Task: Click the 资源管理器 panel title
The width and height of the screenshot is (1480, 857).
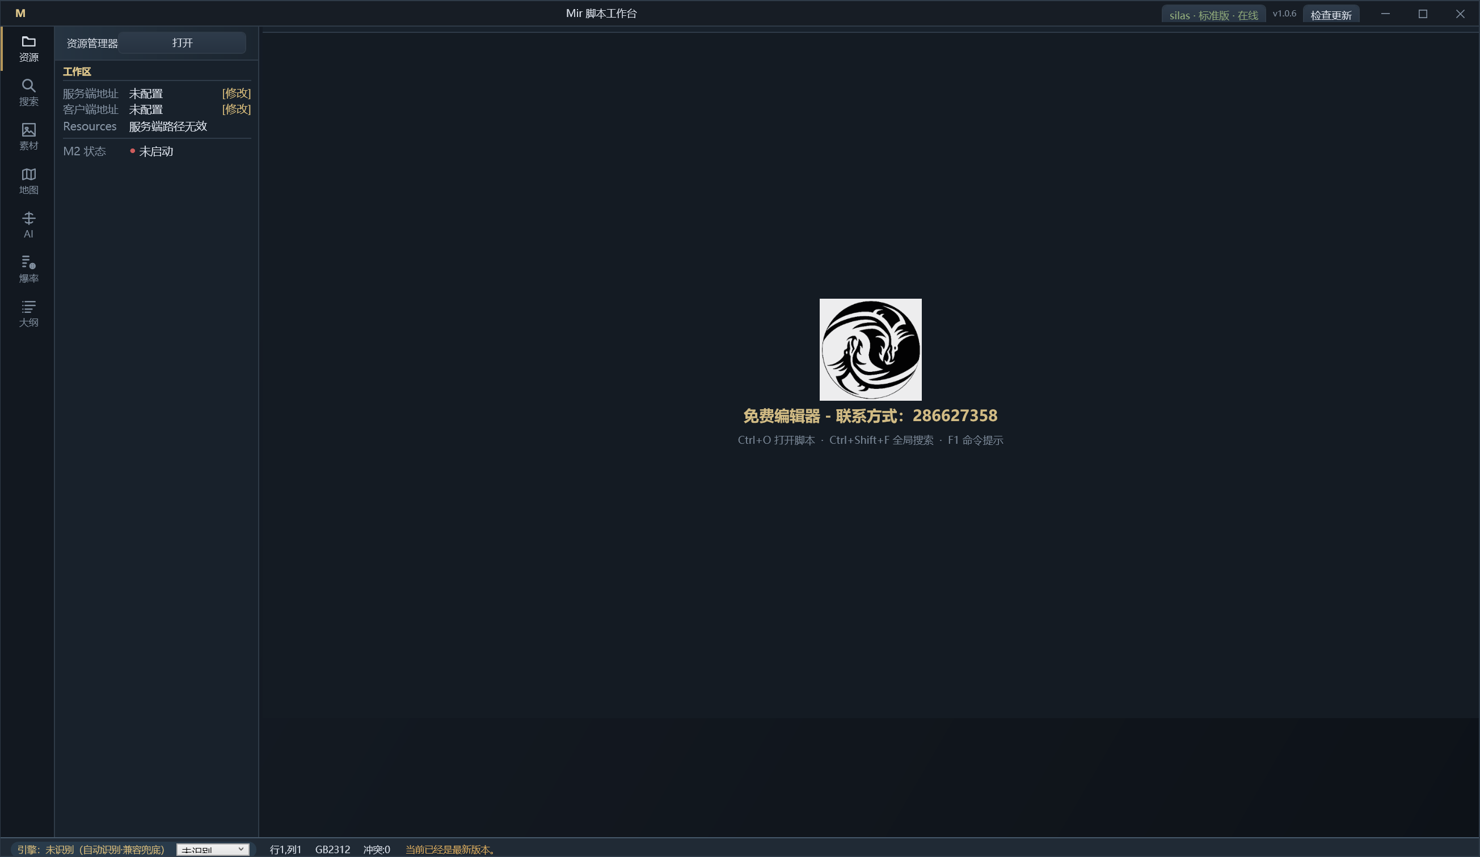Action: point(92,44)
